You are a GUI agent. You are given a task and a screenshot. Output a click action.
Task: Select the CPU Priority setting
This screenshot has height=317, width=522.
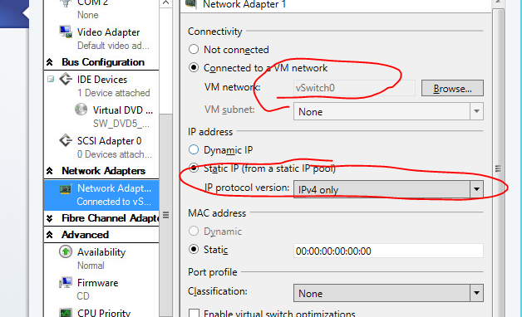(101, 312)
